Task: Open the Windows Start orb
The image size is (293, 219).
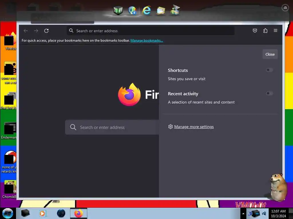Action: (x=8, y=213)
